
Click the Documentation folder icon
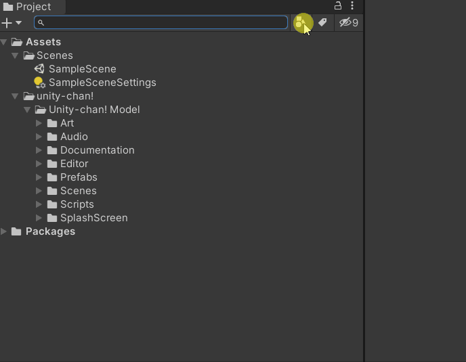click(52, 150)
